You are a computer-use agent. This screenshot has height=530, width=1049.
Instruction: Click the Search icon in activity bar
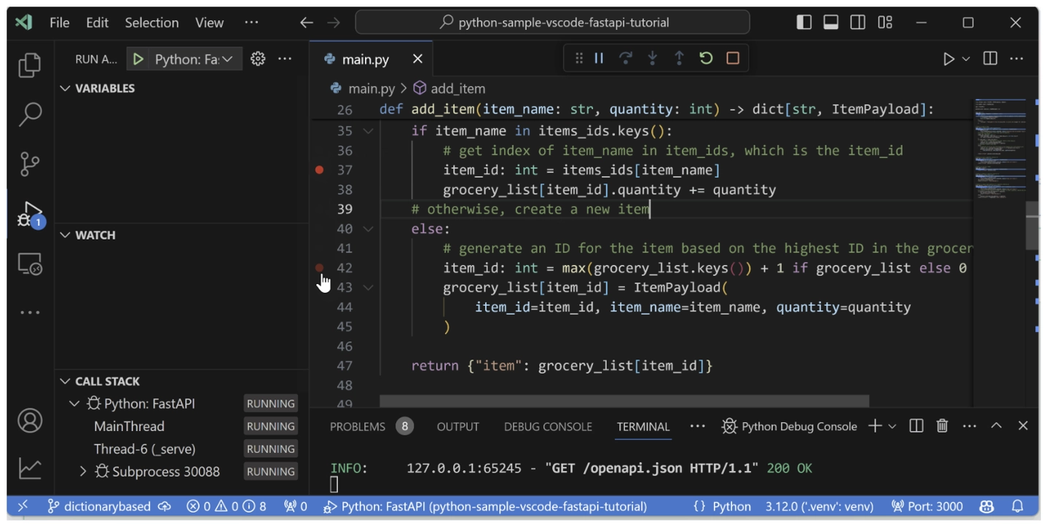[x=29, y=114]
